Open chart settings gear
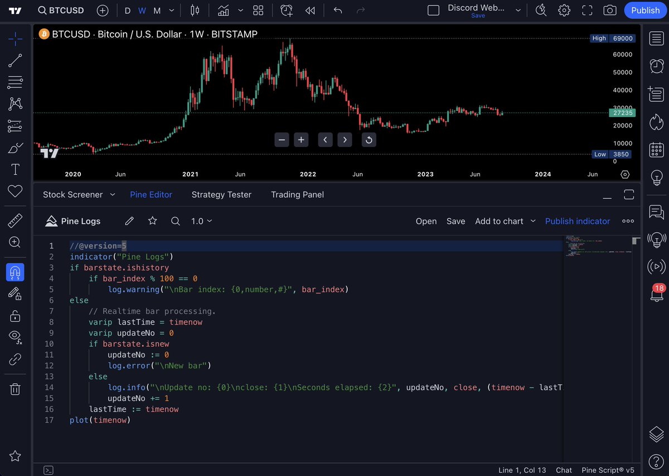The height and width of the screenshot is (476, 669). (564, 11)
